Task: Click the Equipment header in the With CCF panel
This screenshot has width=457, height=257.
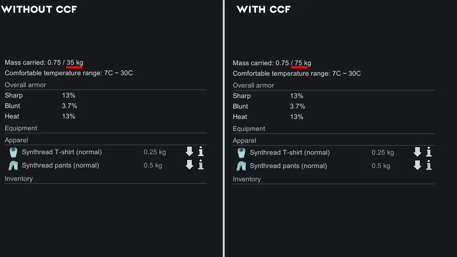Action: tap(249, 129)
